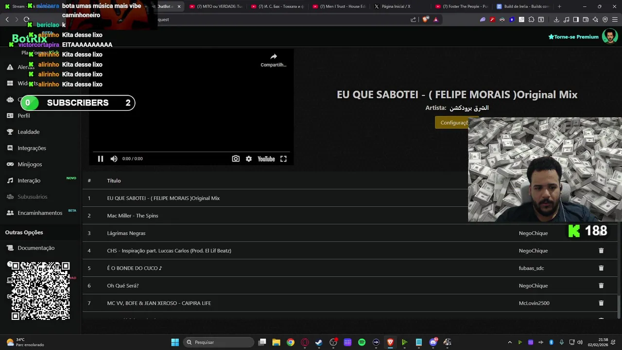
Task: Click the Configurações button
Action: 454,122
